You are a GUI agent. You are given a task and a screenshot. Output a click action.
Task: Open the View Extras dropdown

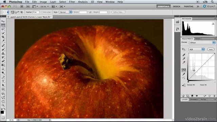35,6
